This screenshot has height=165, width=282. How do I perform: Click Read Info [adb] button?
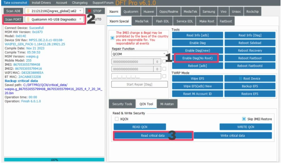coord(198,35)
